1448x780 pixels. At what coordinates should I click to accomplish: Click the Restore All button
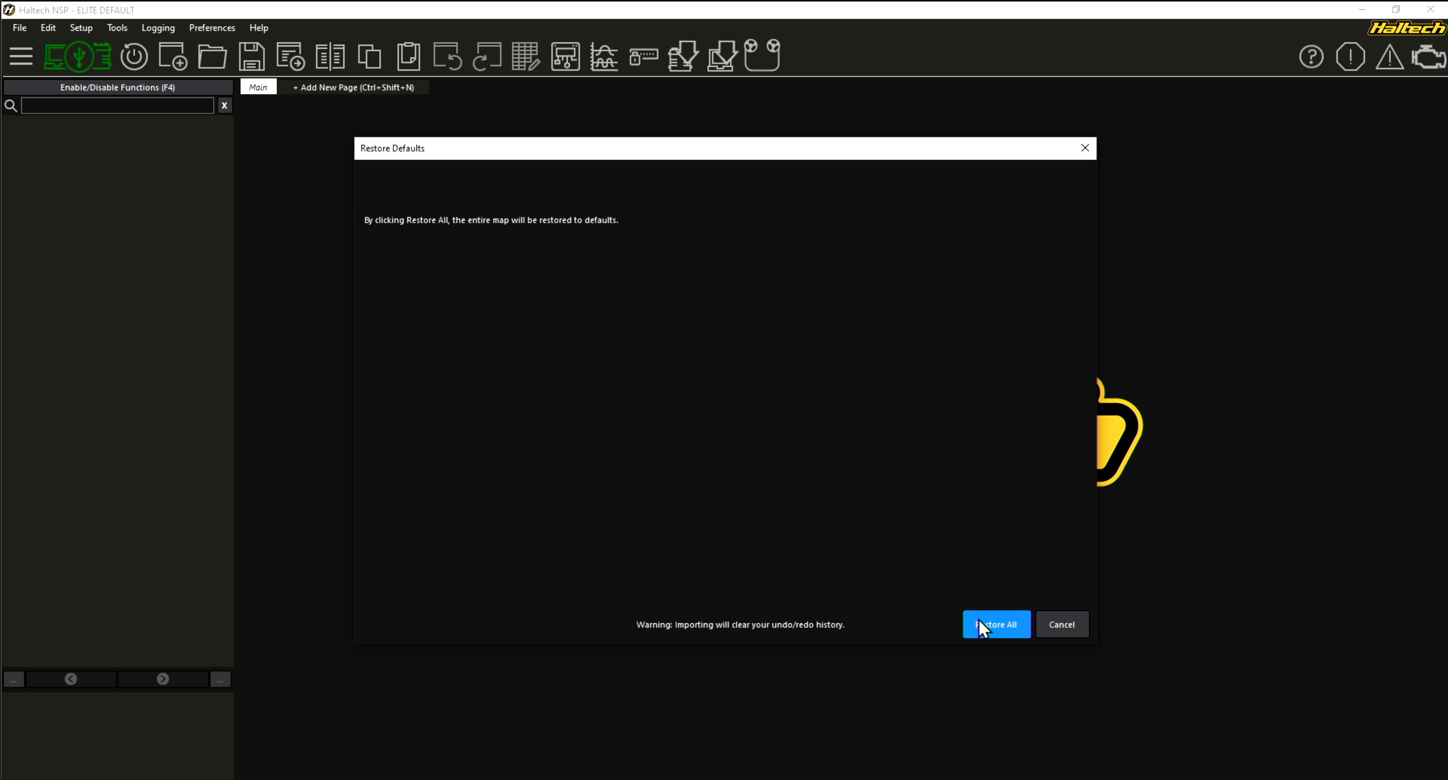[x=997, y=624]
